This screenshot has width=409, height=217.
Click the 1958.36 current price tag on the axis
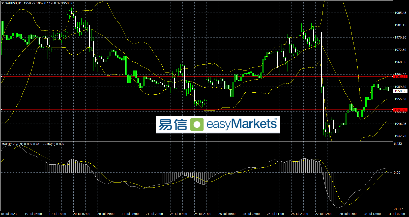[x=400, y=91]
